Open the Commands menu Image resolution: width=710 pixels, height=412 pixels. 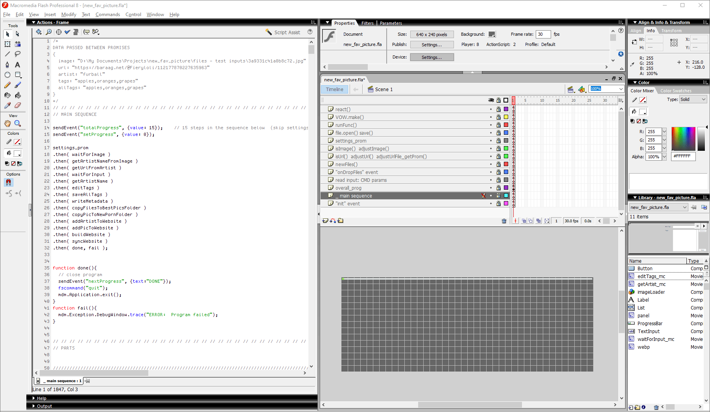[x=107, y=15]
